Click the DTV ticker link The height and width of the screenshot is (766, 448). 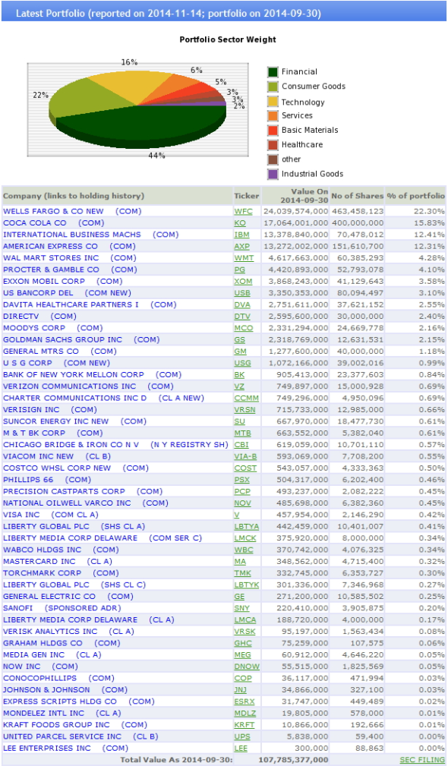[241, 317]
